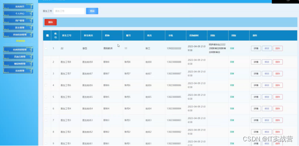
Task: Click the red batch 删除 button
Action: tap(51, 22)
